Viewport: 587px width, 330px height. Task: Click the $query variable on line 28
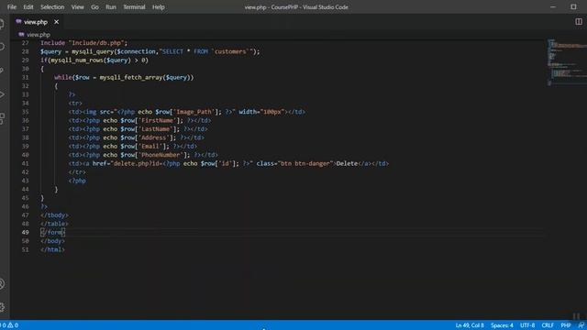[x=50, y=51]
